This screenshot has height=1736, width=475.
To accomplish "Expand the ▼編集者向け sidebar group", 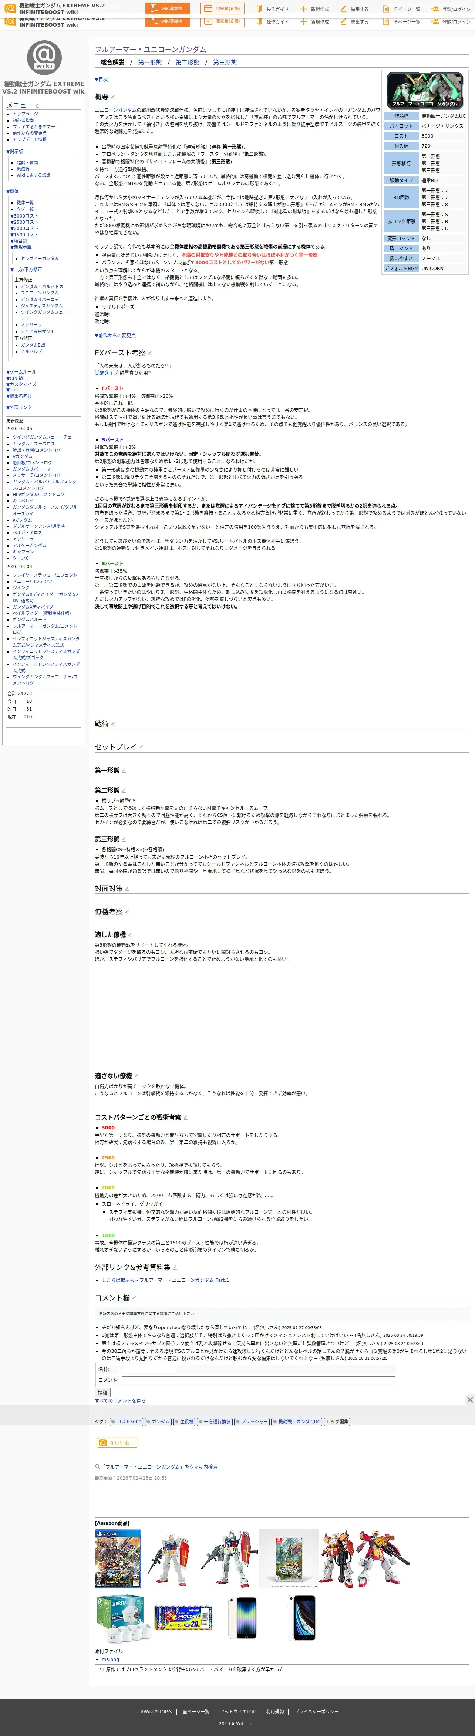I will click(x=19, y=396).
